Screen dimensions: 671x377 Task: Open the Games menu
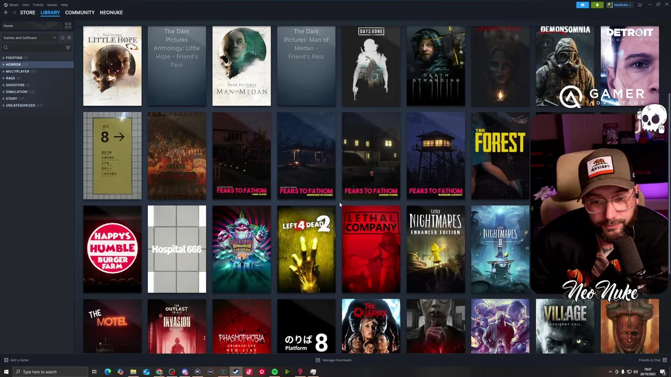click(x=52, y=5)
